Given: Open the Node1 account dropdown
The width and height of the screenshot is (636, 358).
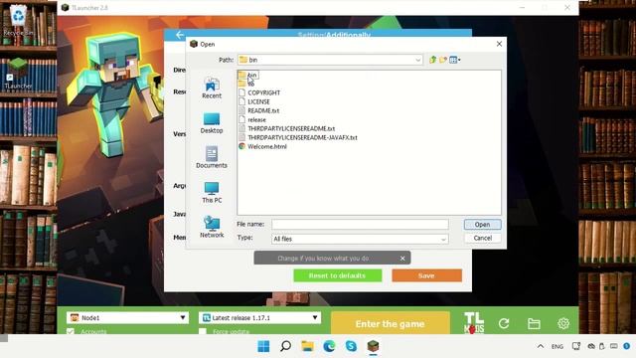Looking at the screenshot, I should [127, 318].
